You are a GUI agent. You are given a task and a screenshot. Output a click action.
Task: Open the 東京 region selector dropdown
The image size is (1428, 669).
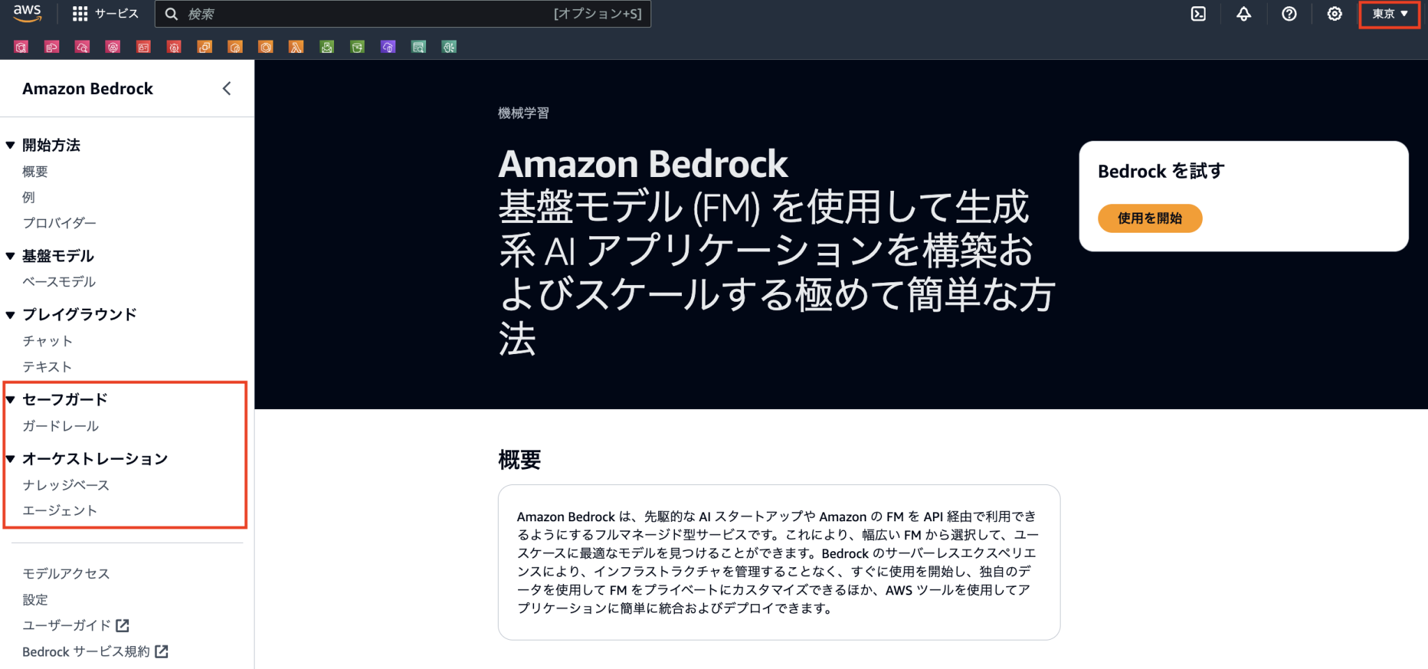[x=1388, y=14]
